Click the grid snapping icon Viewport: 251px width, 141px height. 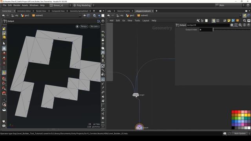coord(4,79)
